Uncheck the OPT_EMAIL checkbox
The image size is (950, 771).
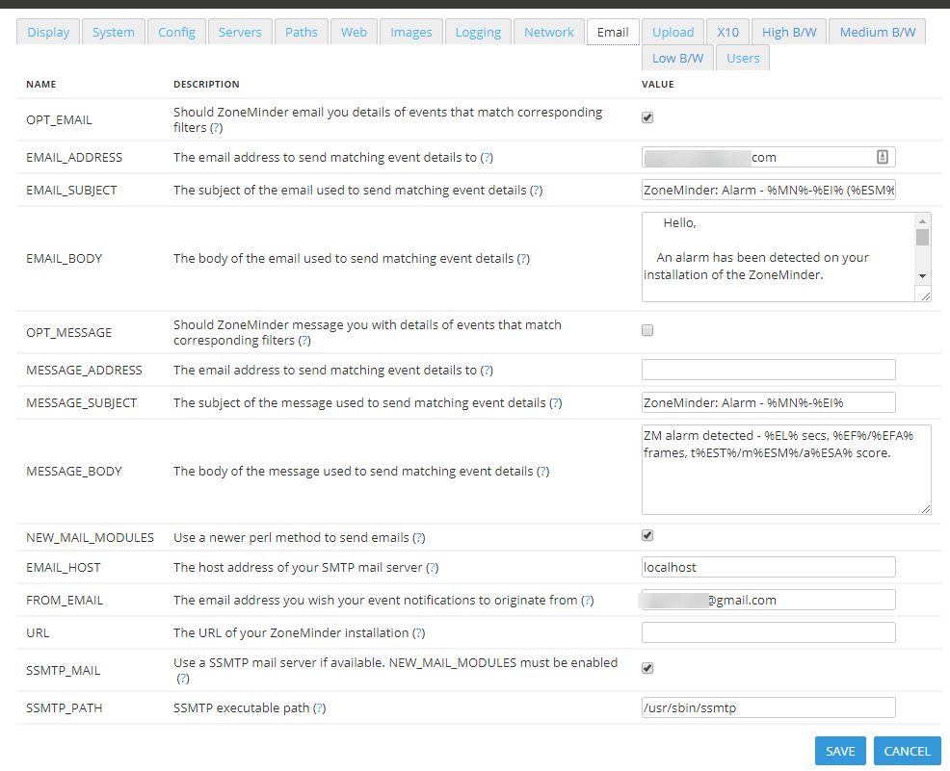click(x=647, y=117)
